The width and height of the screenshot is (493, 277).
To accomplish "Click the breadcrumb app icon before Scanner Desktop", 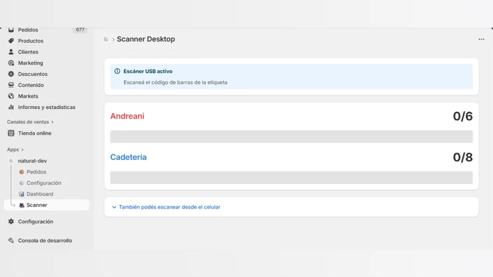I will coord(105,39).
